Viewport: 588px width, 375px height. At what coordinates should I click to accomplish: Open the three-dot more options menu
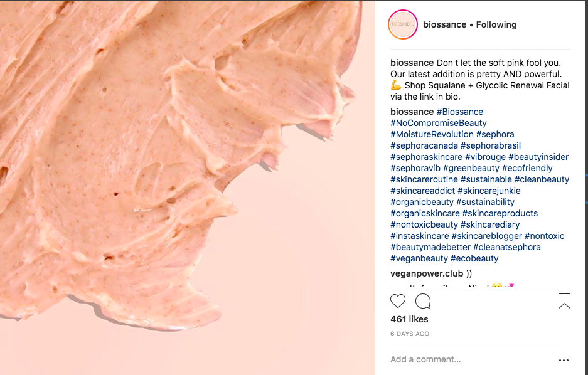click(x=564, y=360)
